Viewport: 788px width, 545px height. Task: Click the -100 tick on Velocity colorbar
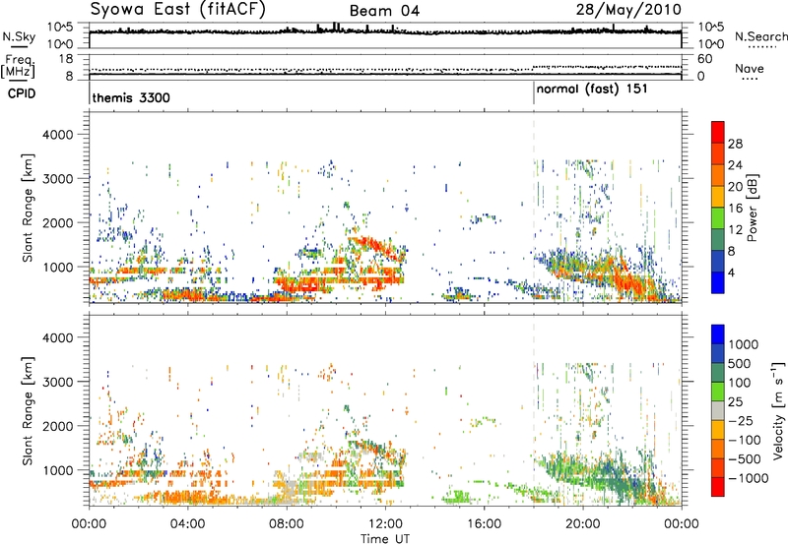click(x=744, y=440)
